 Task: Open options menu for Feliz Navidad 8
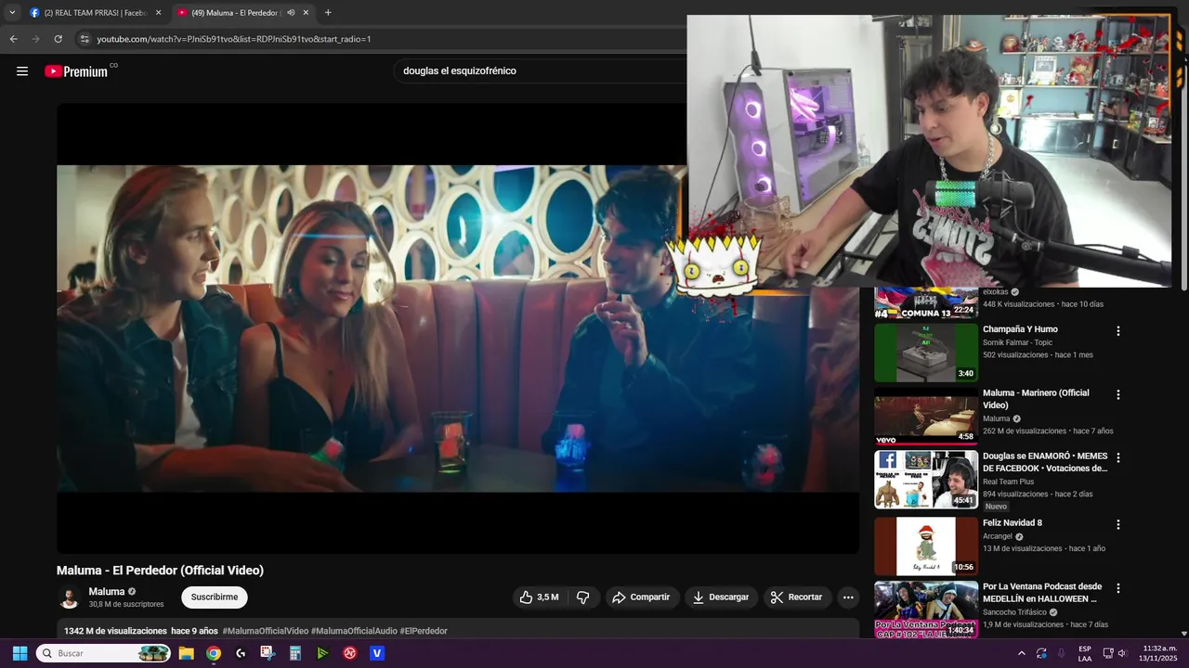[1118, 525]
